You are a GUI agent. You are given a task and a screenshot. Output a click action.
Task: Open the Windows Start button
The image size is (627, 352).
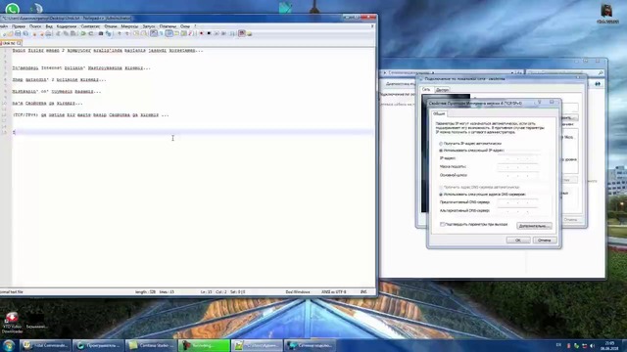pos(9,345)
